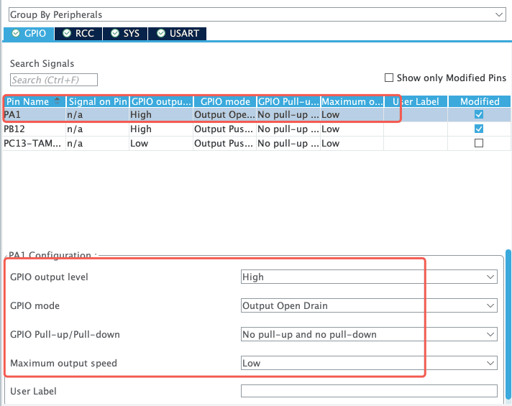Click the GPIO mode column header
The height and width of the screenshot is (406, 512).
coord(224,101)
